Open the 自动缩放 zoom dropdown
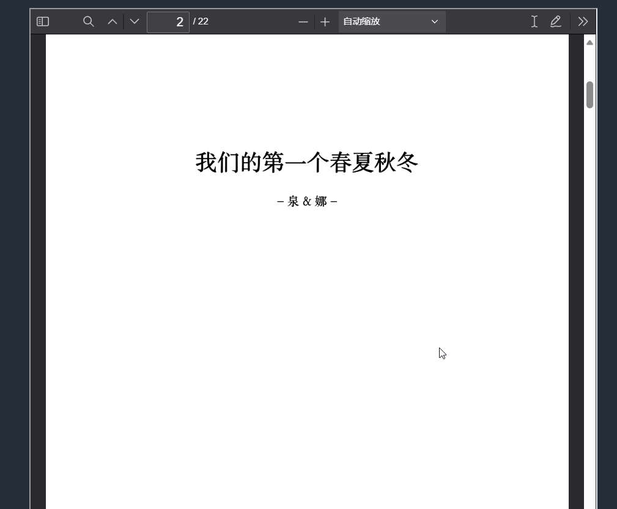This screenshot has width=617, height=509. point(391,21)
